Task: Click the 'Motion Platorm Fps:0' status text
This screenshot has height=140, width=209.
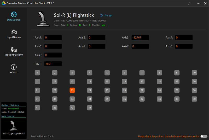Action: [x=42, y=136]
